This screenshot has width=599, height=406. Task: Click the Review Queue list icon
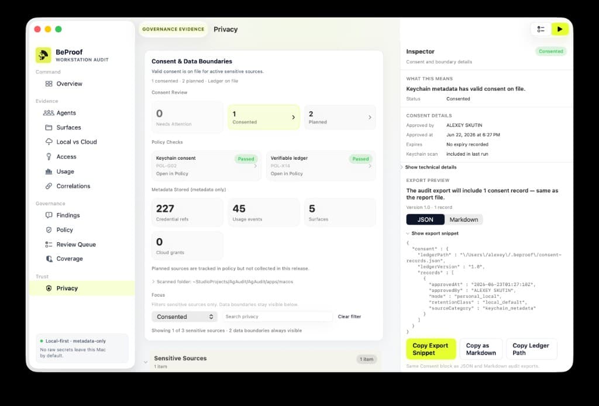click(x=49, y=245)
